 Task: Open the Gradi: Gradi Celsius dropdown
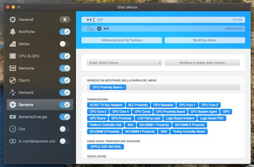point(125,63)
